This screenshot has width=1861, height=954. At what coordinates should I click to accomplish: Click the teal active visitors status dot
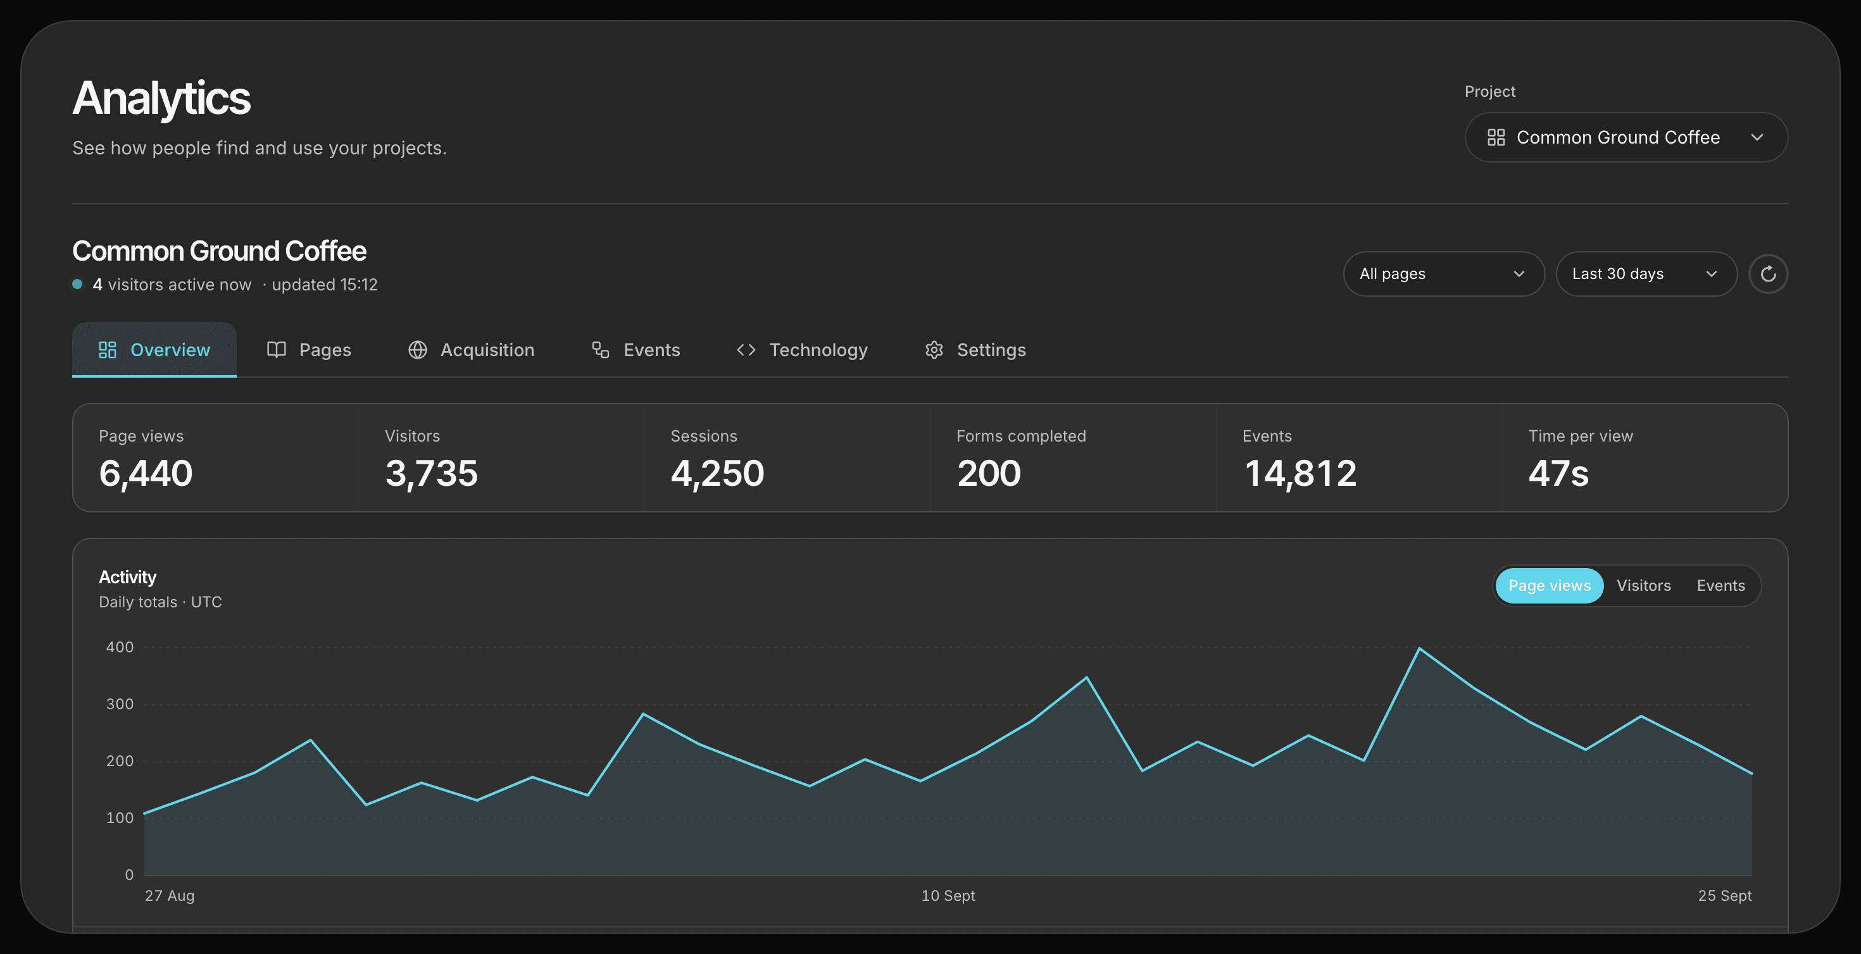click(77, 284)
